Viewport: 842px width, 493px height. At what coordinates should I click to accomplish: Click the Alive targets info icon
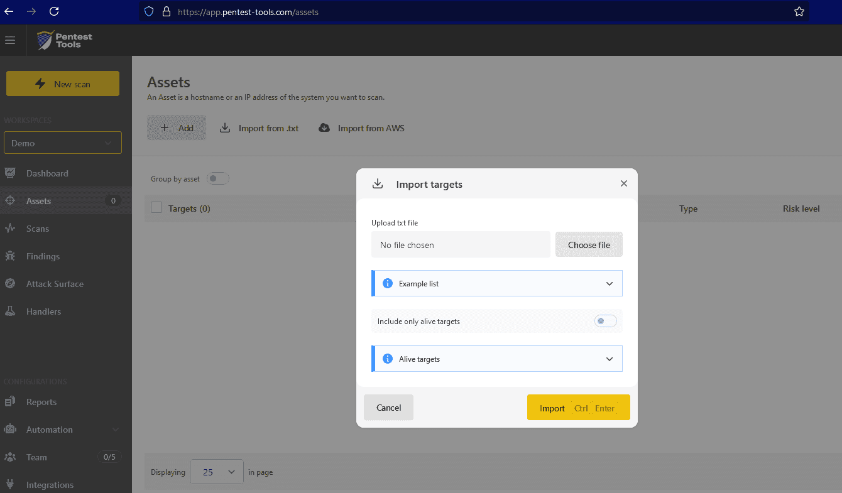click(x=388, y=359)
